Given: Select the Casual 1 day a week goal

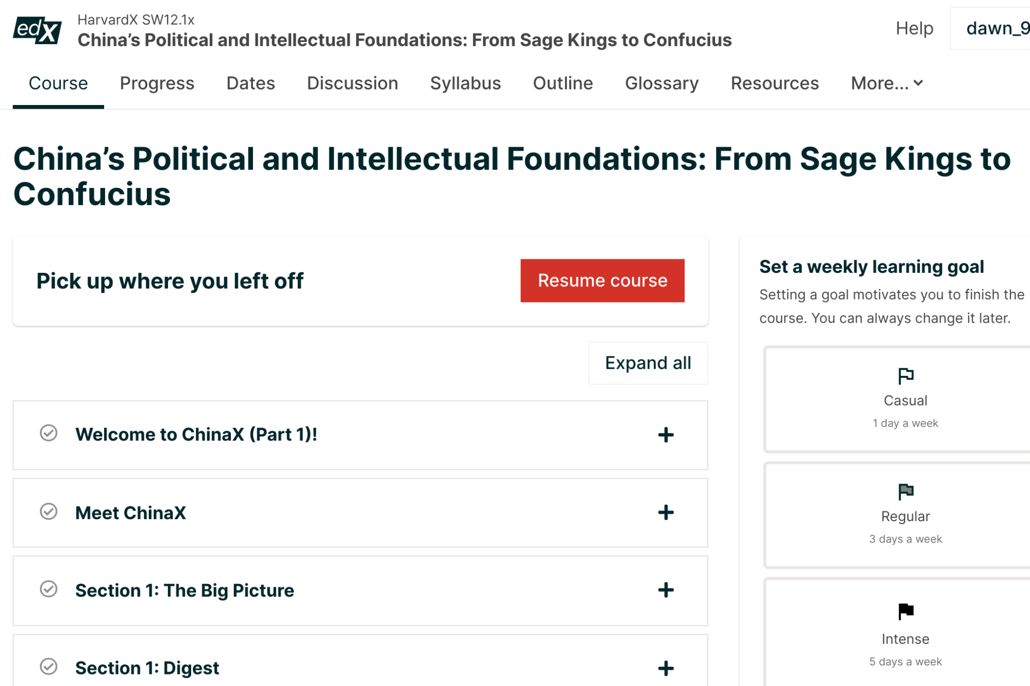Looking at the screenshot, I should point(905,400).
